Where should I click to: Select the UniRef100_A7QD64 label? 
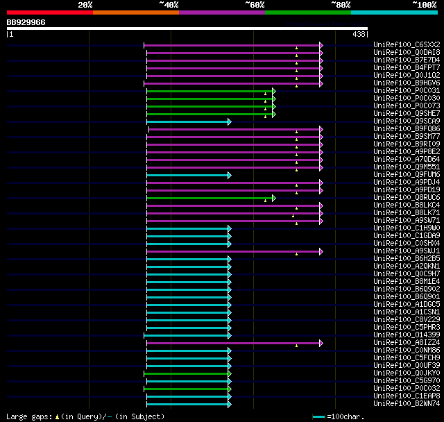(x=407, y=160)
